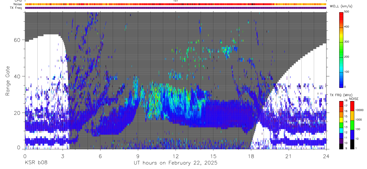Screen dimensions: 367x169
Task: Click the 16 MHz tick on TX FRQ legend
Action: pyautogui.click(x=346, y=111)
